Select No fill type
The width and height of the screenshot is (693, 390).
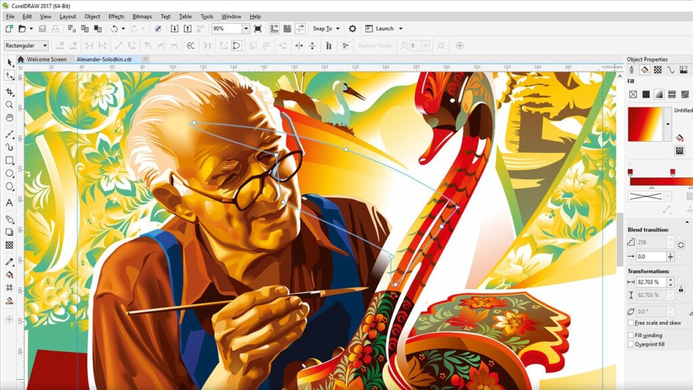(x=633, y=94)
